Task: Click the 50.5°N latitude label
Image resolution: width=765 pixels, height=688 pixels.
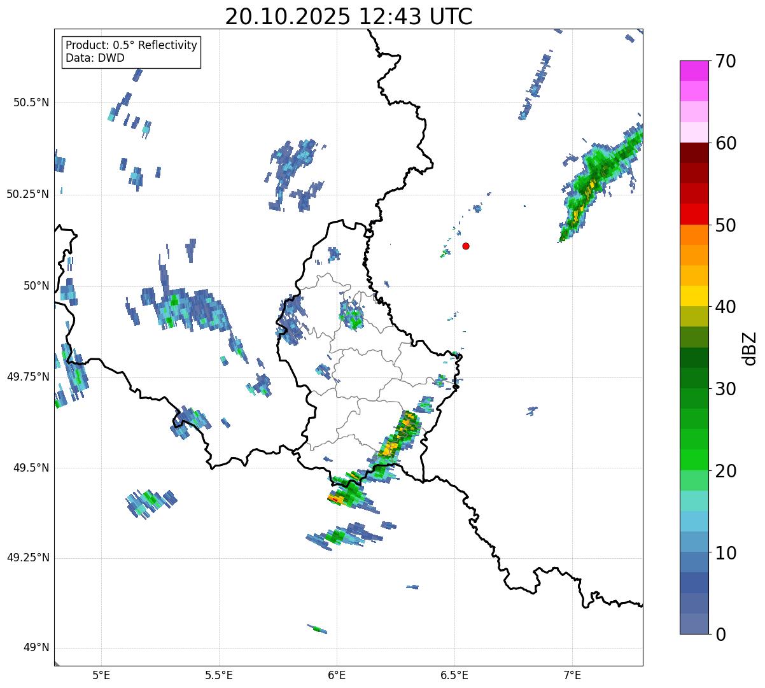Action: coord(31,103)
